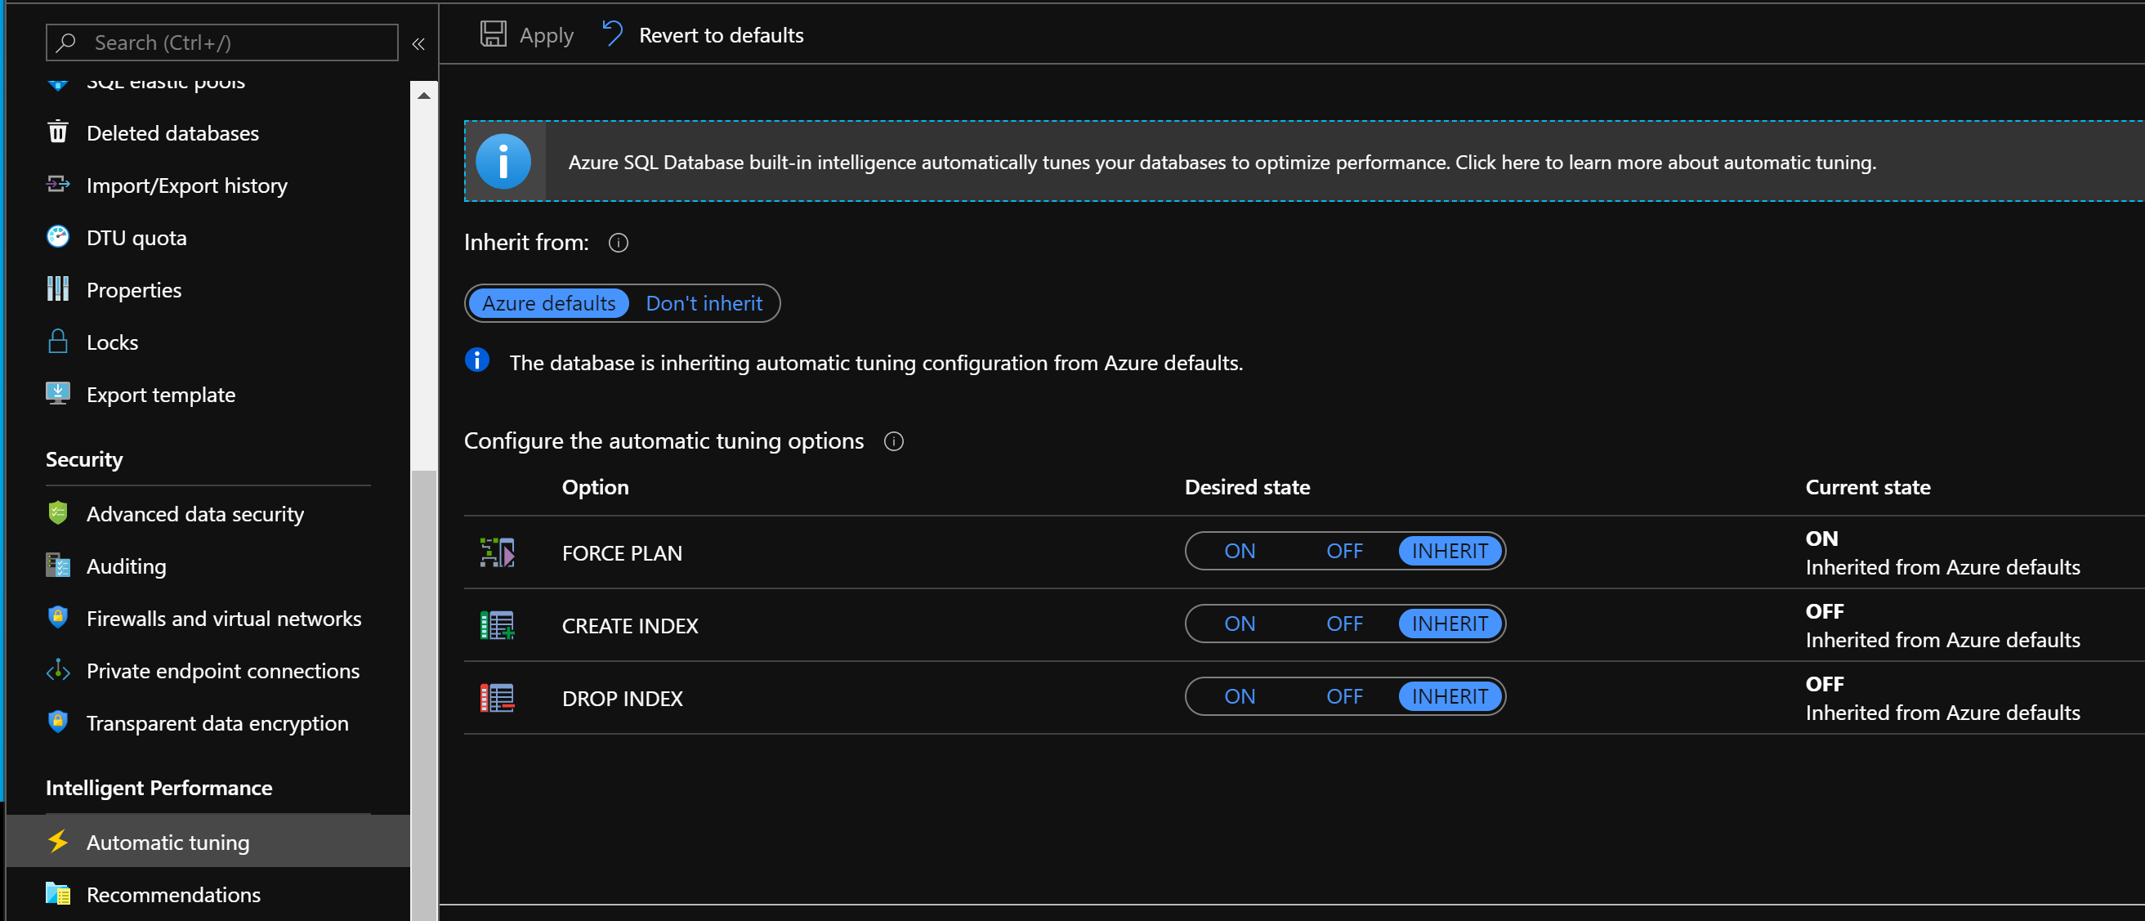Image resolution: width=2145 pixels, height=921 pixels.
Task: Open Transparent data encryption page
Action: [x=217, y=722]
